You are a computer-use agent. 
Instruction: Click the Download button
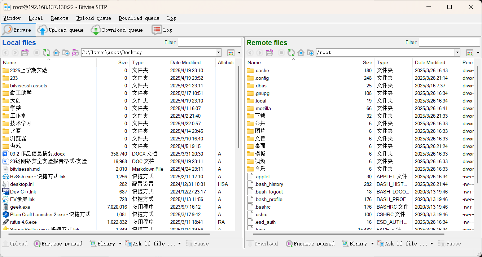coord(262,244)
